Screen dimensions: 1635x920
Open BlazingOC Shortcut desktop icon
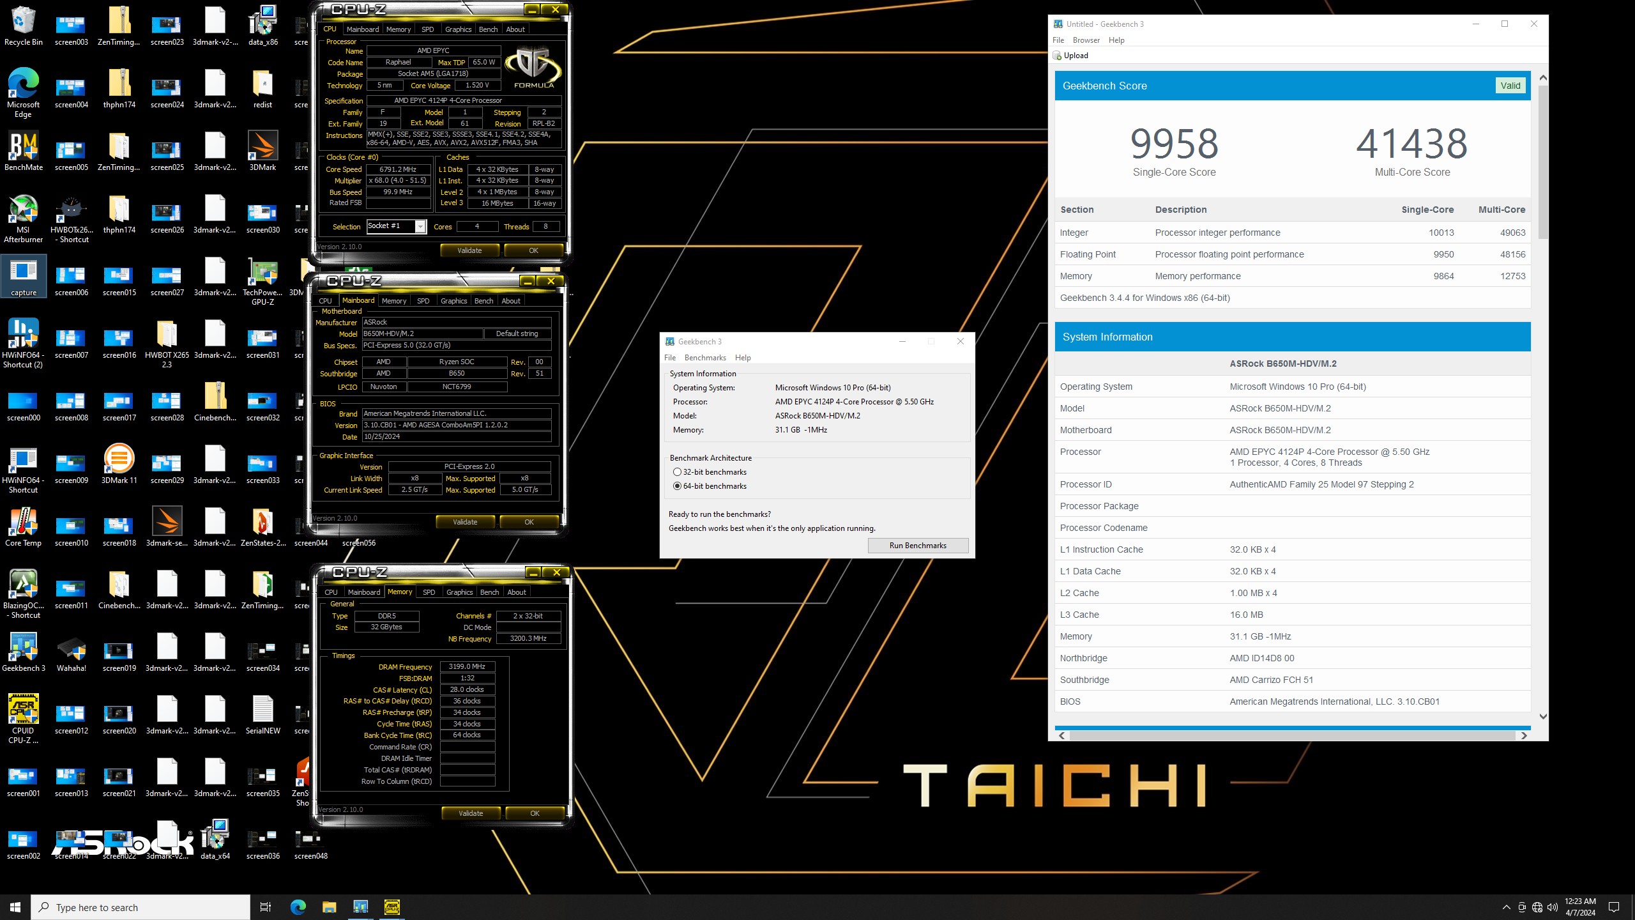23,594
